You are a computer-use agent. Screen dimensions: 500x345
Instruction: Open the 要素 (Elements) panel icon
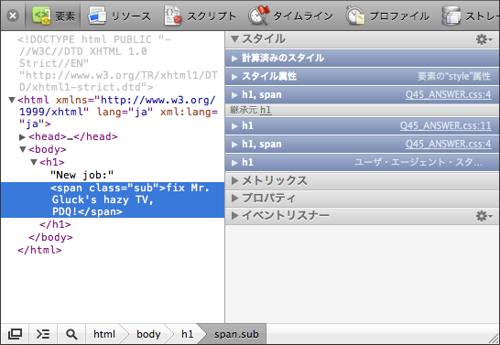coord(41,16)
